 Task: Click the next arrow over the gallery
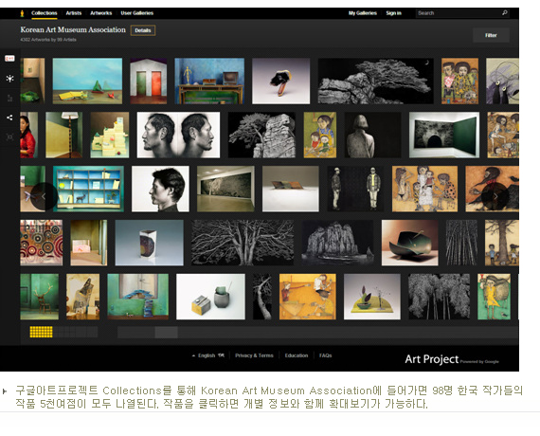tap(495, 196)
